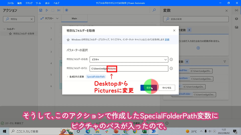Expand the 生成された変数 section
The width and height of the screenshot is (241, 135).
point(68,77)
